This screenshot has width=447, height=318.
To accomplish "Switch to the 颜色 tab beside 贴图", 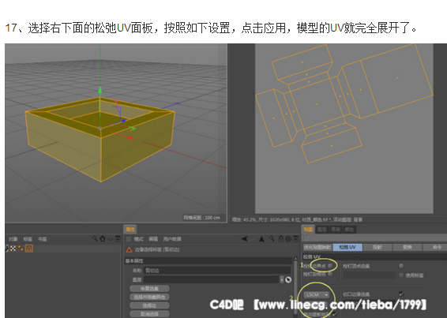I will click(x=350, y=229).
